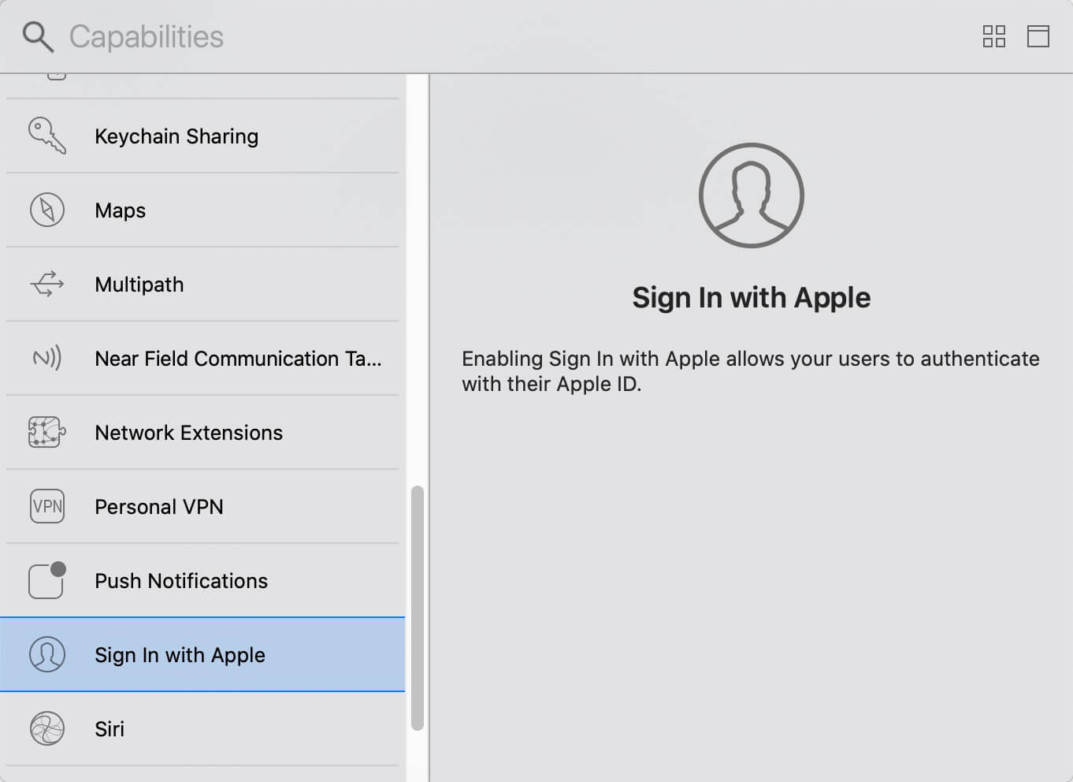This screenshot has height=782, width=1073.
Task: Focus the Capabilities search field
Action: click(x=504, y=37)
